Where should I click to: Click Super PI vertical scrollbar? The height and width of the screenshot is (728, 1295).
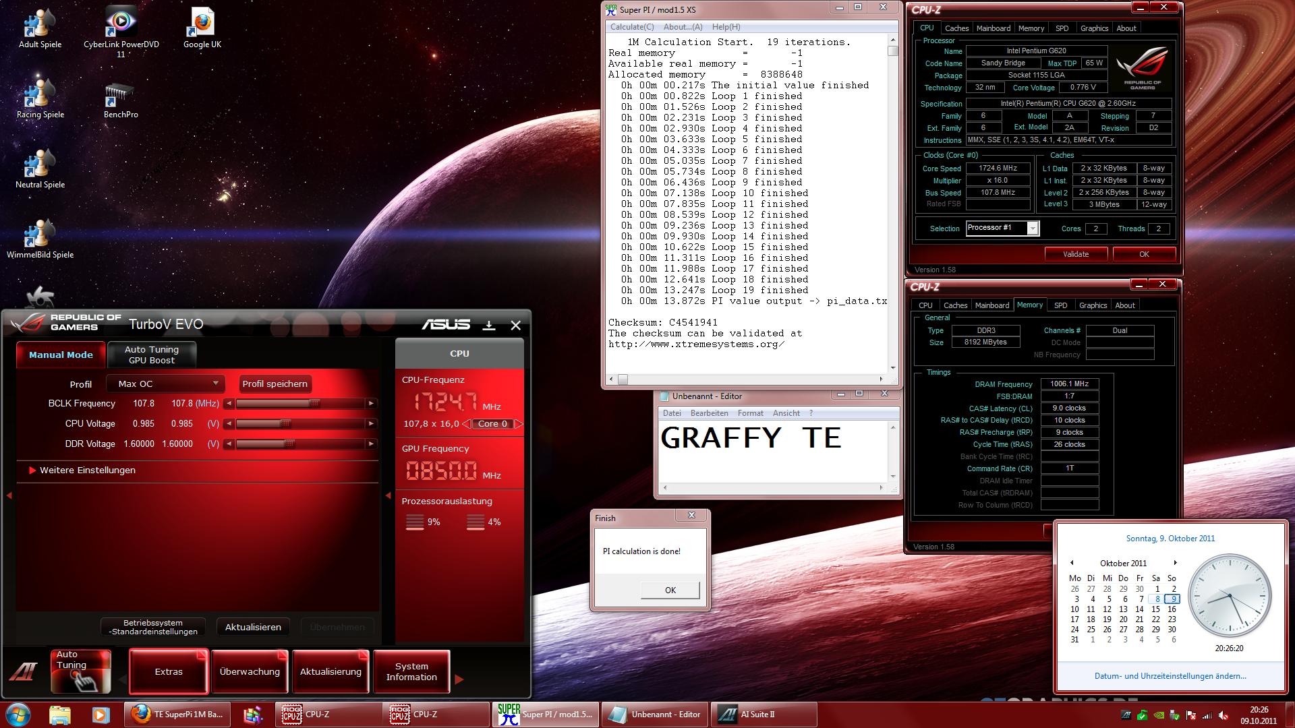pos(893,206)
